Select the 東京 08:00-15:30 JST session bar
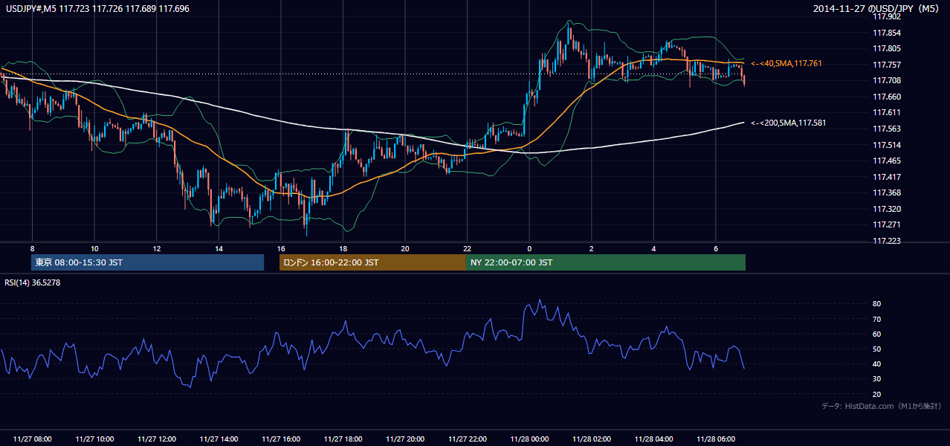Image resolution: width=950 pixels, height=446 pixels. tap(147, 262)
